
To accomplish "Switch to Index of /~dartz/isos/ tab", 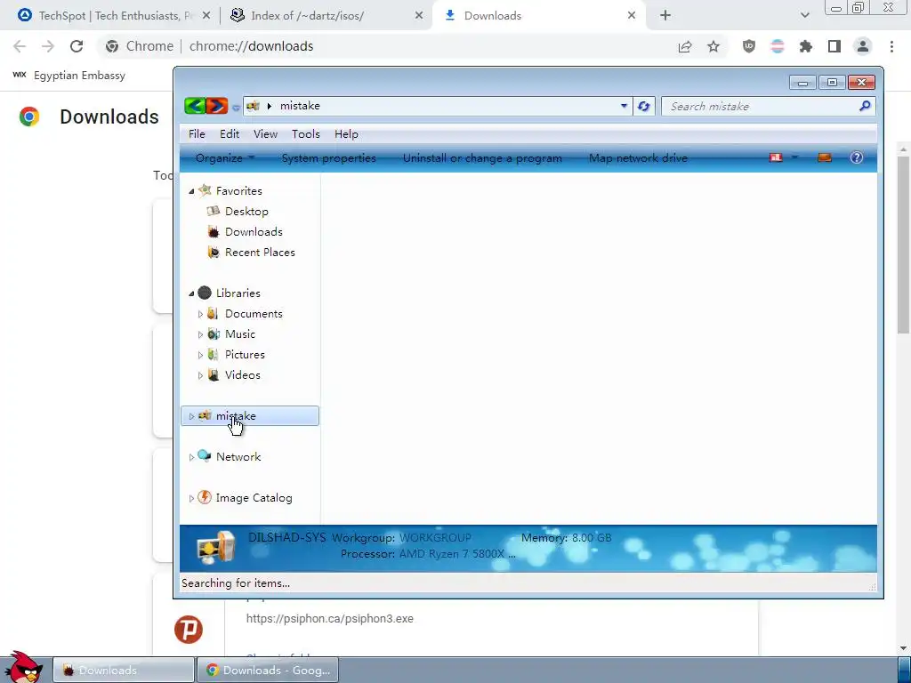I will (307, 16).
